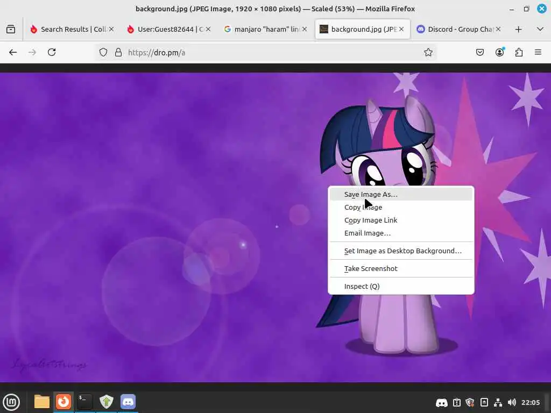
Task: Close the Discord tab
Action: 498,29
